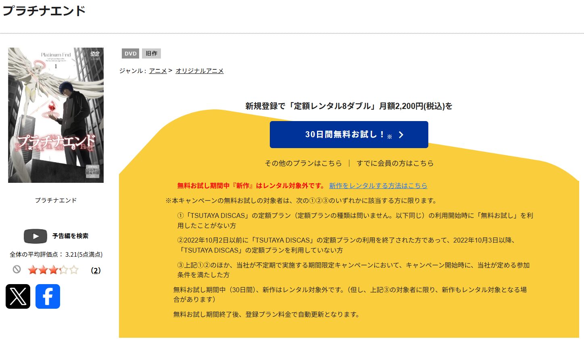This screenshot has width=584, height=339.
Task: Rate with the third star
Action: click(x=53, y=270)
